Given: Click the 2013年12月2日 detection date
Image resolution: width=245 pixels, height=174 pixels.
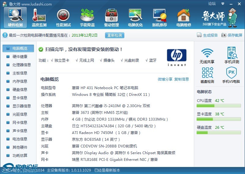Looking at the screenshot, I should click(85, 35).
